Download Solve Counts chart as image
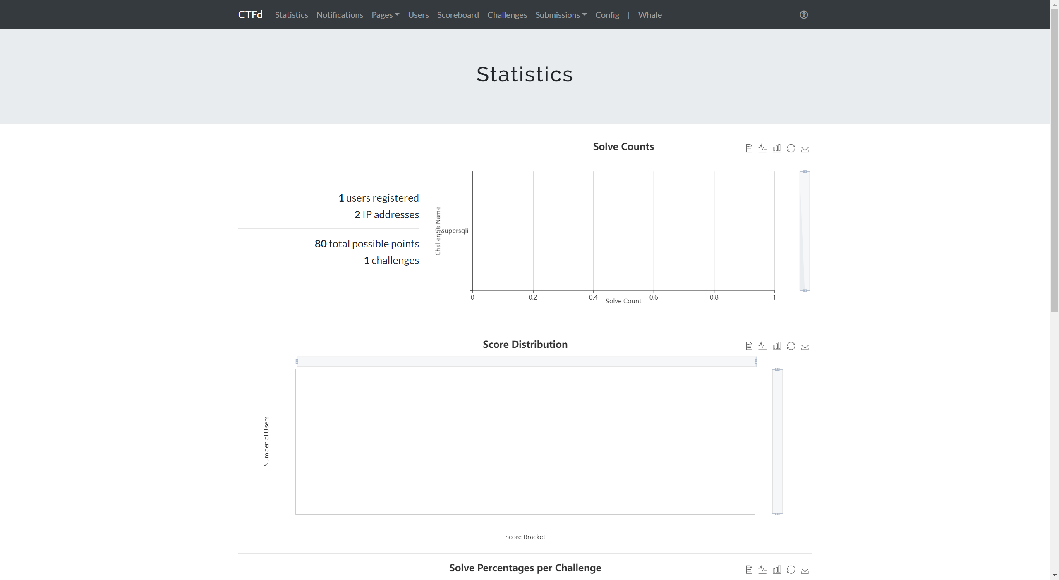 [x=805, y=148]
